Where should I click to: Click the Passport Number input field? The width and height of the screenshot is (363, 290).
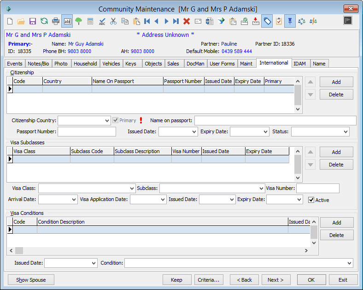tap(87, 131)
